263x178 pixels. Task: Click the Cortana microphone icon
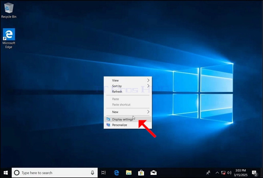92,173
